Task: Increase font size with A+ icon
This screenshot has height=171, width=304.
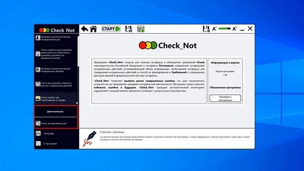Action: pyautogui.click(x=234, y=28)
